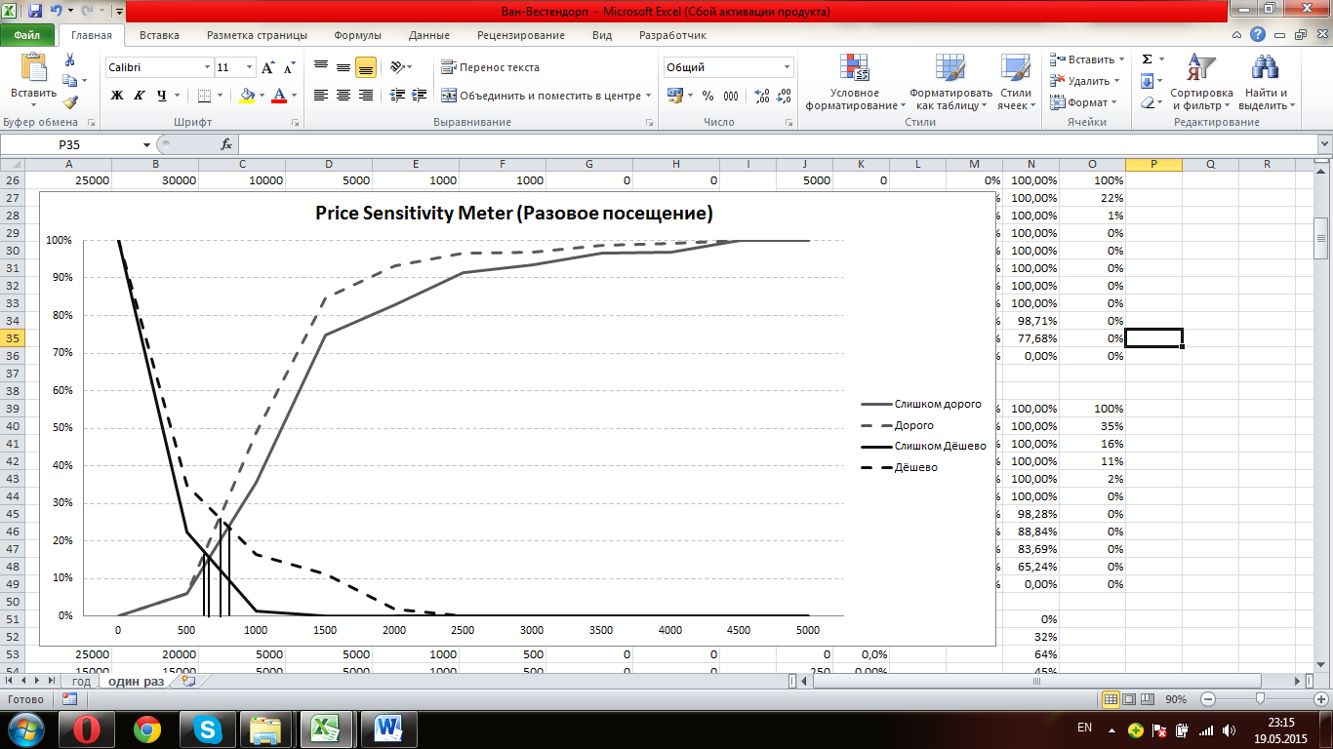The height and width of the screenshot is (749, 1333).
Task: Click the insert function fx icon
Action: click(x=226, y=143)
